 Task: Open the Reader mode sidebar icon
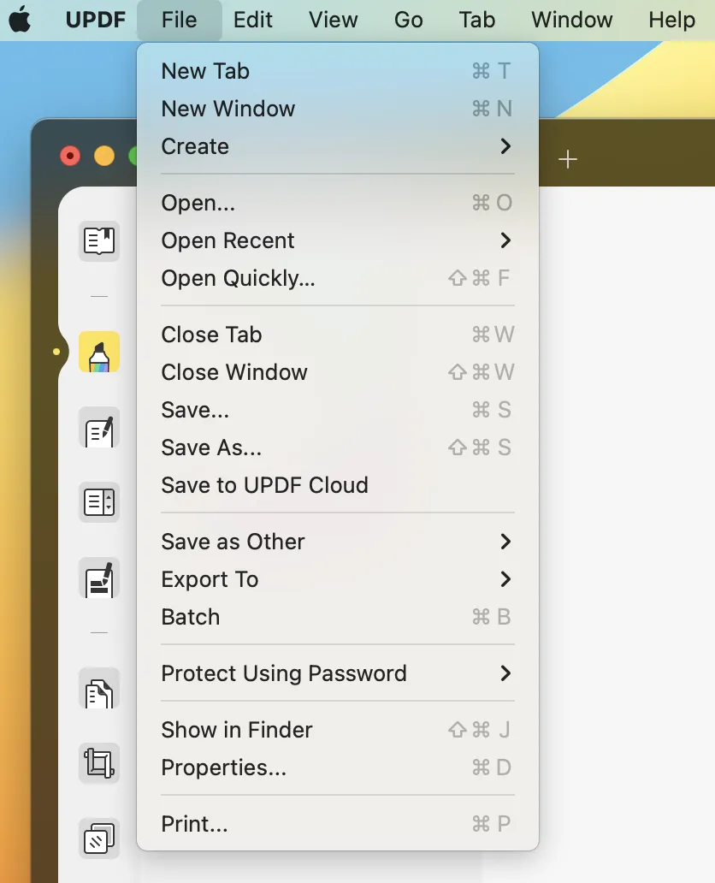pyautogui.click(x=99, y=241)
